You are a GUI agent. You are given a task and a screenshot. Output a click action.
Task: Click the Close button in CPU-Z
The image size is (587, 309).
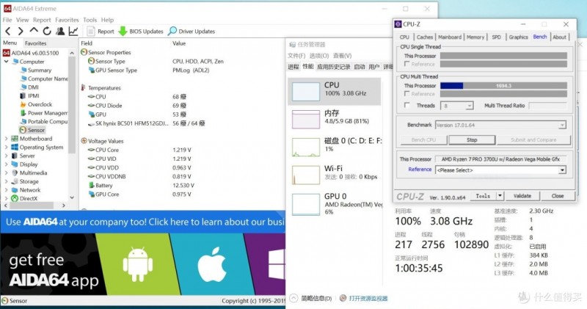(558, 196)
